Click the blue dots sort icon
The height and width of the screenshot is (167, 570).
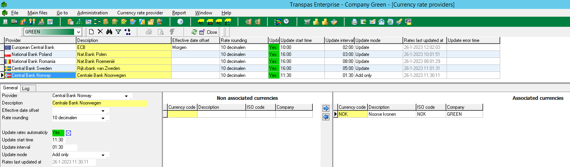tap(128, 32)
